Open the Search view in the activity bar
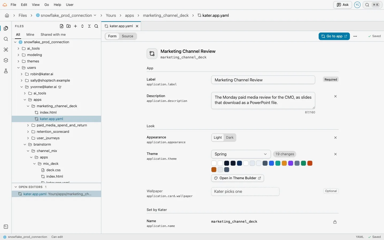The height and width of the screenshot is (240, 384). [x=6, y=39]
